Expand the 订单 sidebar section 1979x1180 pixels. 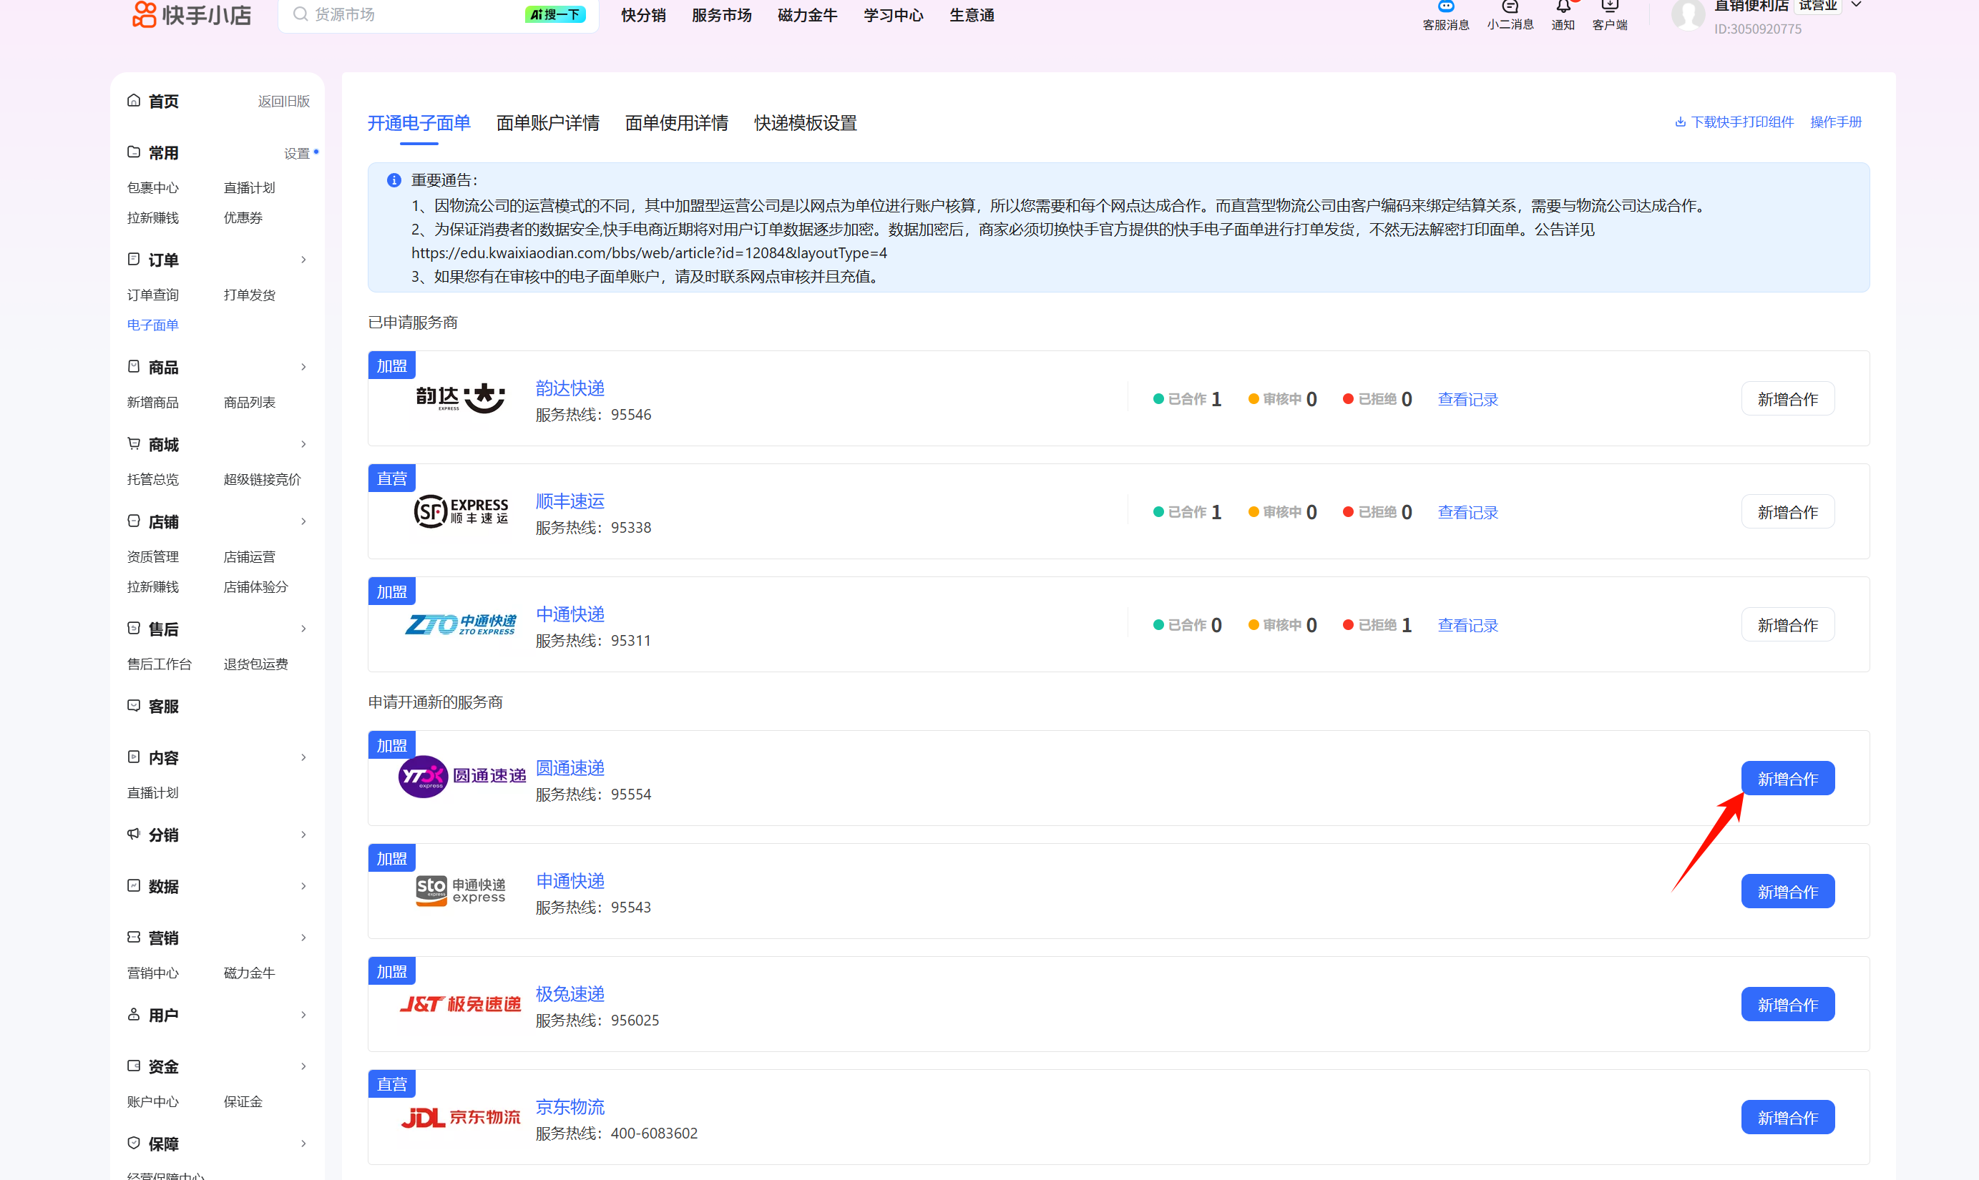pos(303,260)
